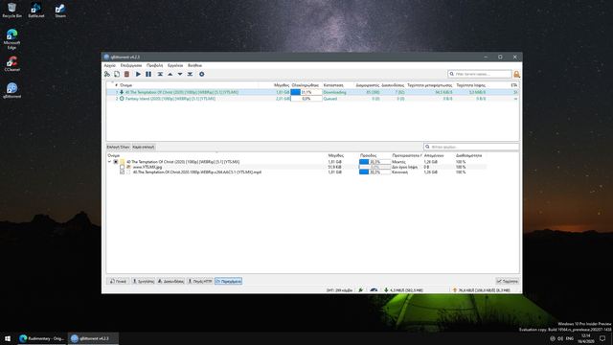Image resolution: width=613 pixels, height=345 pixels.
Task: Open the Windows Start menu
Action: (x=8, y=338)
